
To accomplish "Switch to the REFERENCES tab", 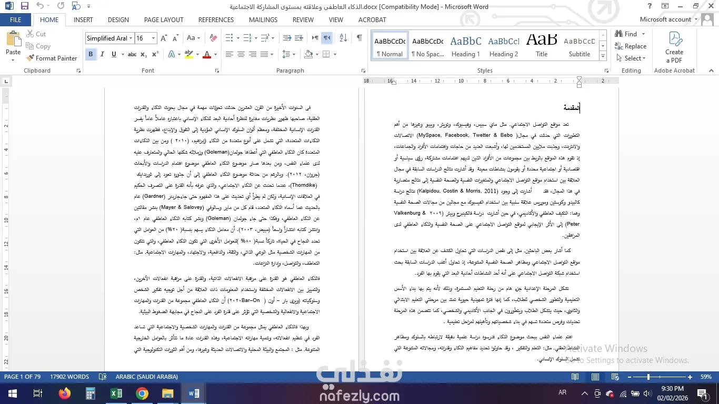I will coord(216,20).
